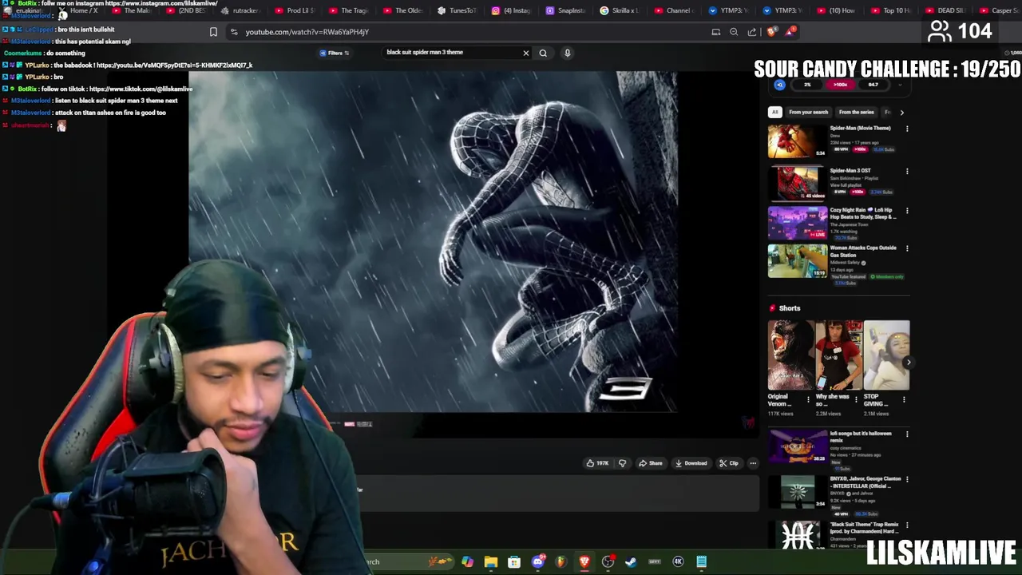Select the All filter chip
This screenshot has height=575, width=1022.
pos(774,112)
